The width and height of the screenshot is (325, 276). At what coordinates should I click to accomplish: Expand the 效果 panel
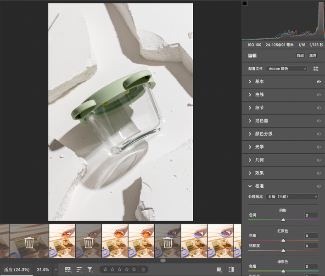click(x=250, y=173)
